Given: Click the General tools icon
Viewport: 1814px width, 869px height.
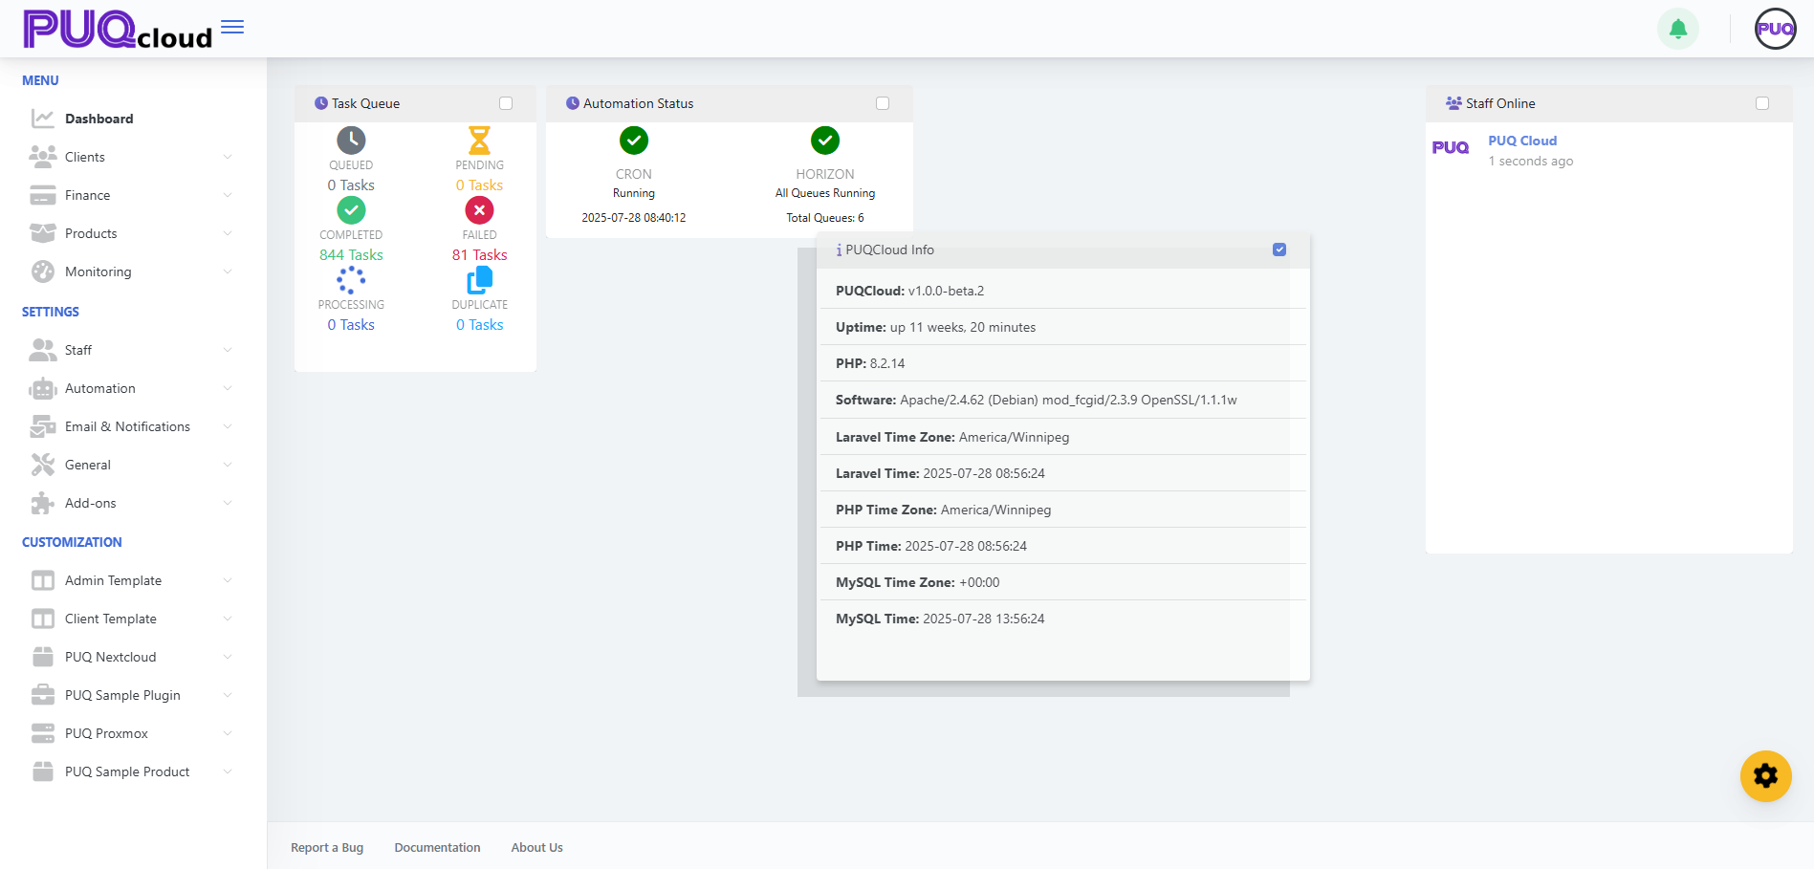Looking at the screenshot, I should [43, 465].
